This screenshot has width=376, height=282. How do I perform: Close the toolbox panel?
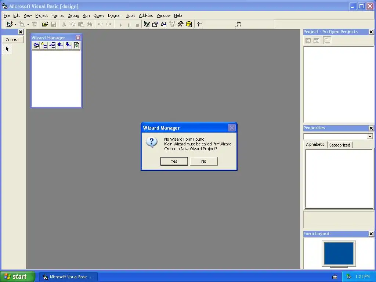pos(21,32)
